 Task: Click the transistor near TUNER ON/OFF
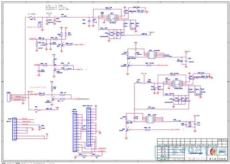[128, 66]
